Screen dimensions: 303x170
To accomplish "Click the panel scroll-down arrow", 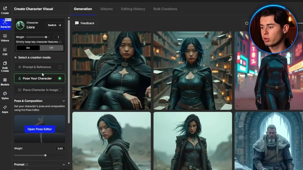I will [x=69, y=163].
